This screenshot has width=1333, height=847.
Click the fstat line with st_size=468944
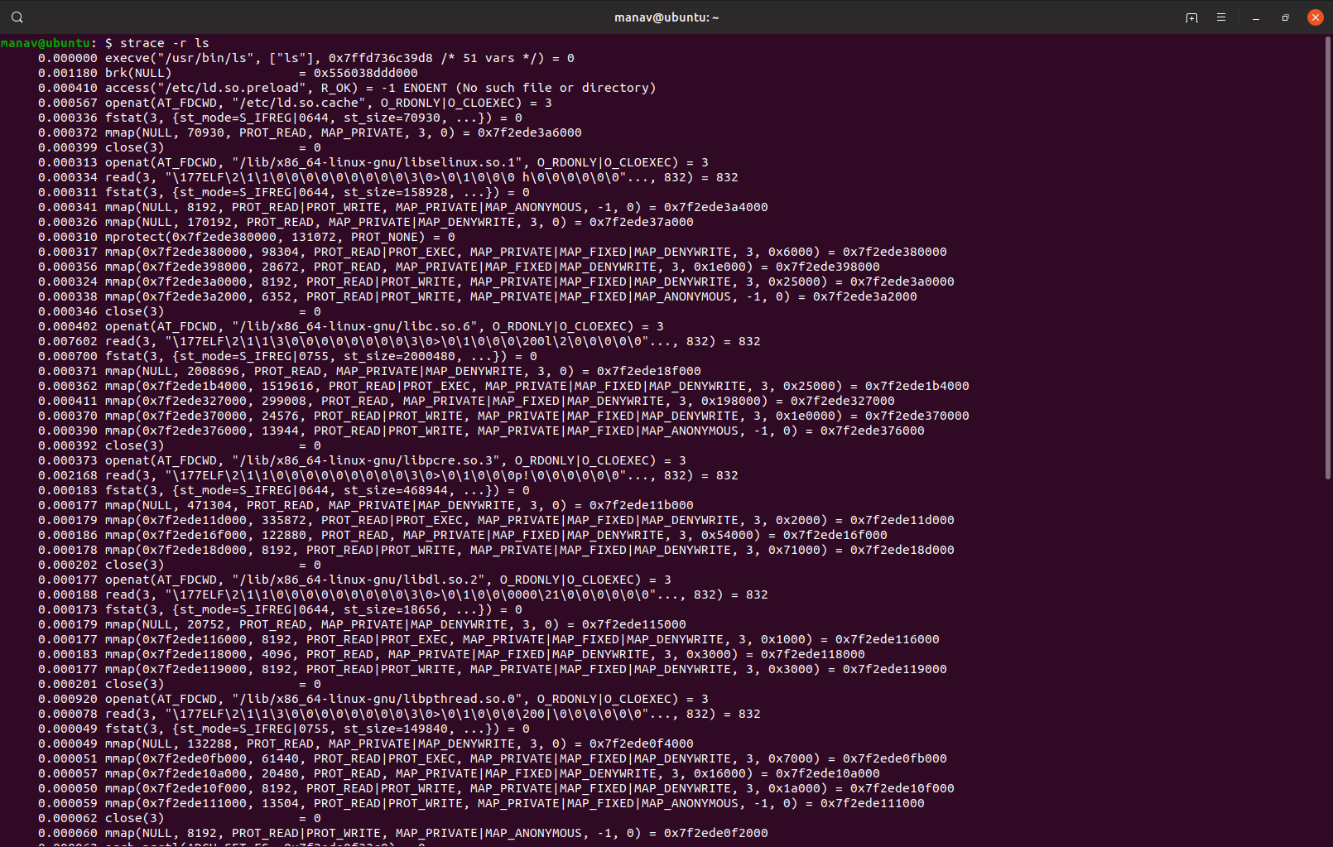(x=284, y=490)
